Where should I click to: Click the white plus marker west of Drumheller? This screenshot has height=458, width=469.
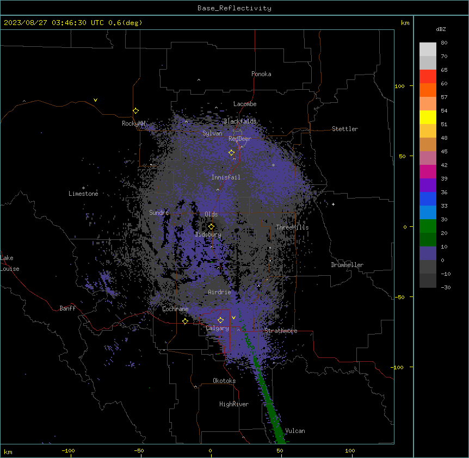[x=333, y=204]
